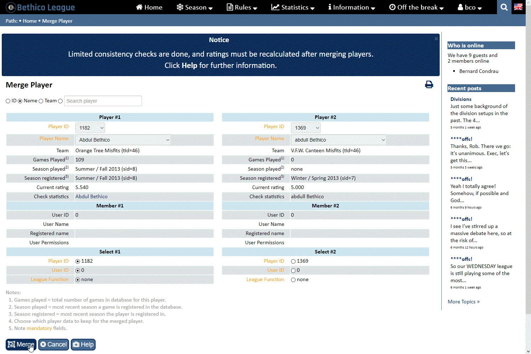Click the Search player input field
This screenshot has width=531, height=354.
click(103, 101)
